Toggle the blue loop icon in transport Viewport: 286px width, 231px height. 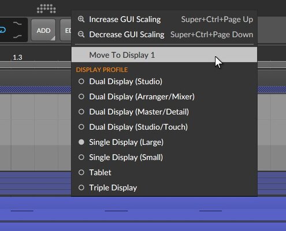point(3,30)
